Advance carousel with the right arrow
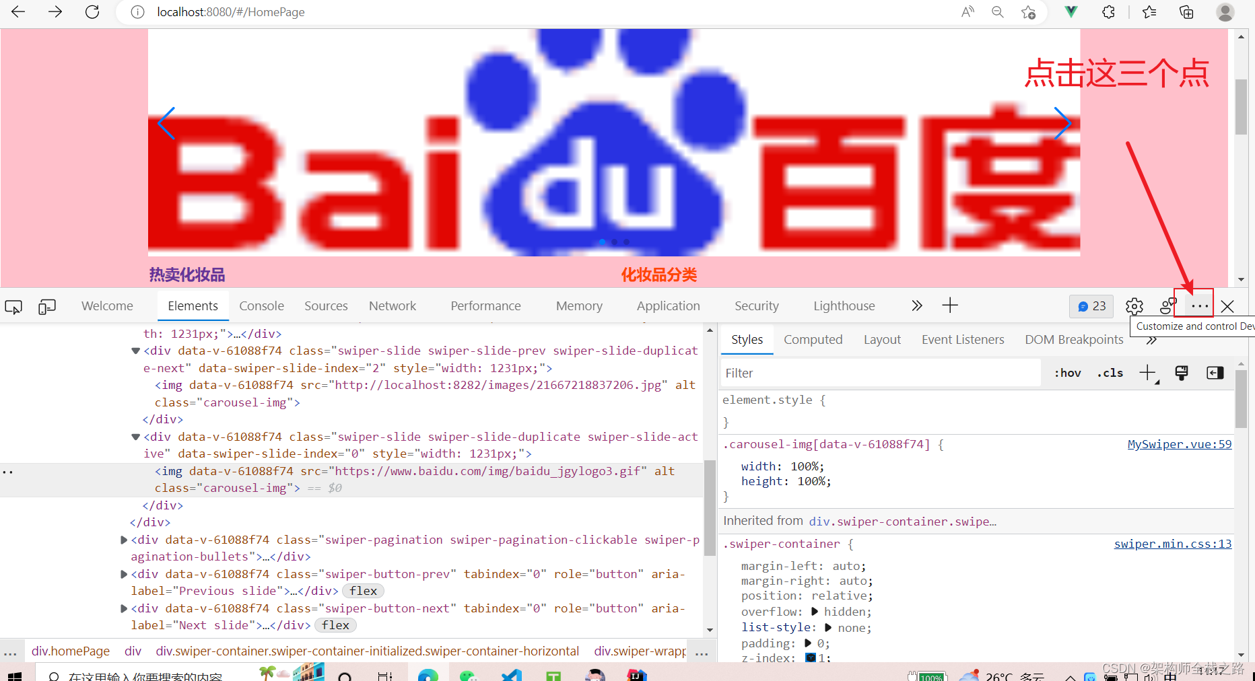This screenshot has height=681, width=1255. click(x=1062, y=123)
